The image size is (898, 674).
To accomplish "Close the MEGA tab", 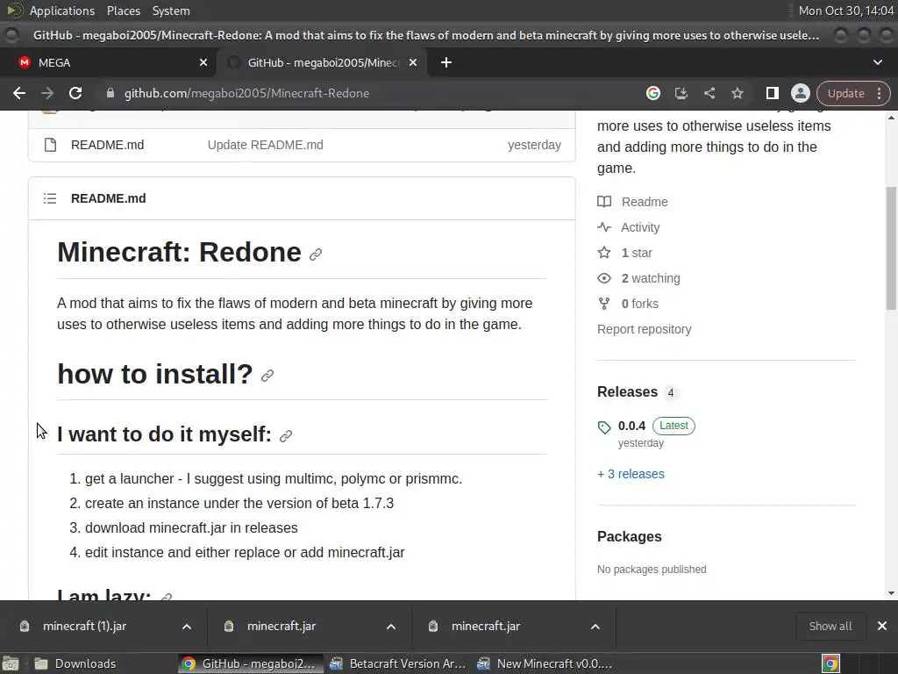I will coord(203,62).
